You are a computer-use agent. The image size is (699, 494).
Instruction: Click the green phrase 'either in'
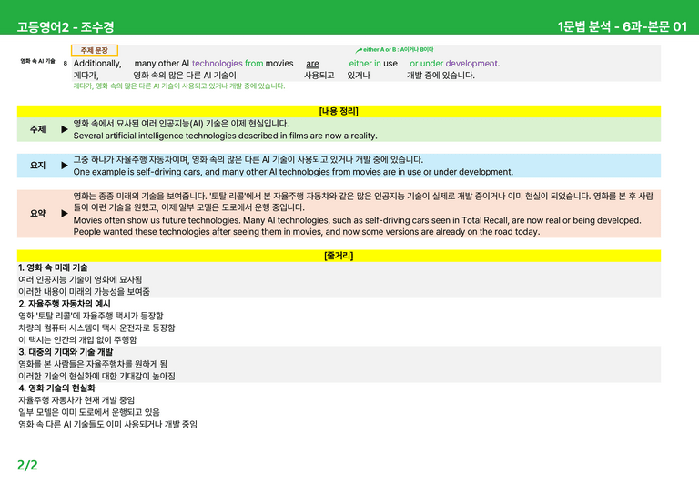click(365, 64)
